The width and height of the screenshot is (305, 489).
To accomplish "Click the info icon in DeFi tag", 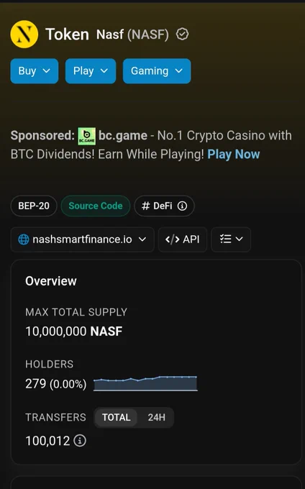I will pos(182,206).
